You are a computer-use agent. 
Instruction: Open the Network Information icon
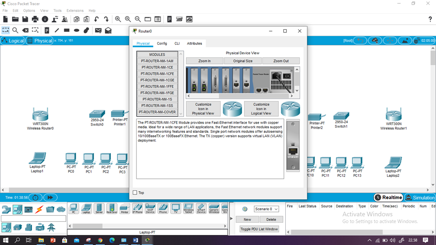(45, 19)
